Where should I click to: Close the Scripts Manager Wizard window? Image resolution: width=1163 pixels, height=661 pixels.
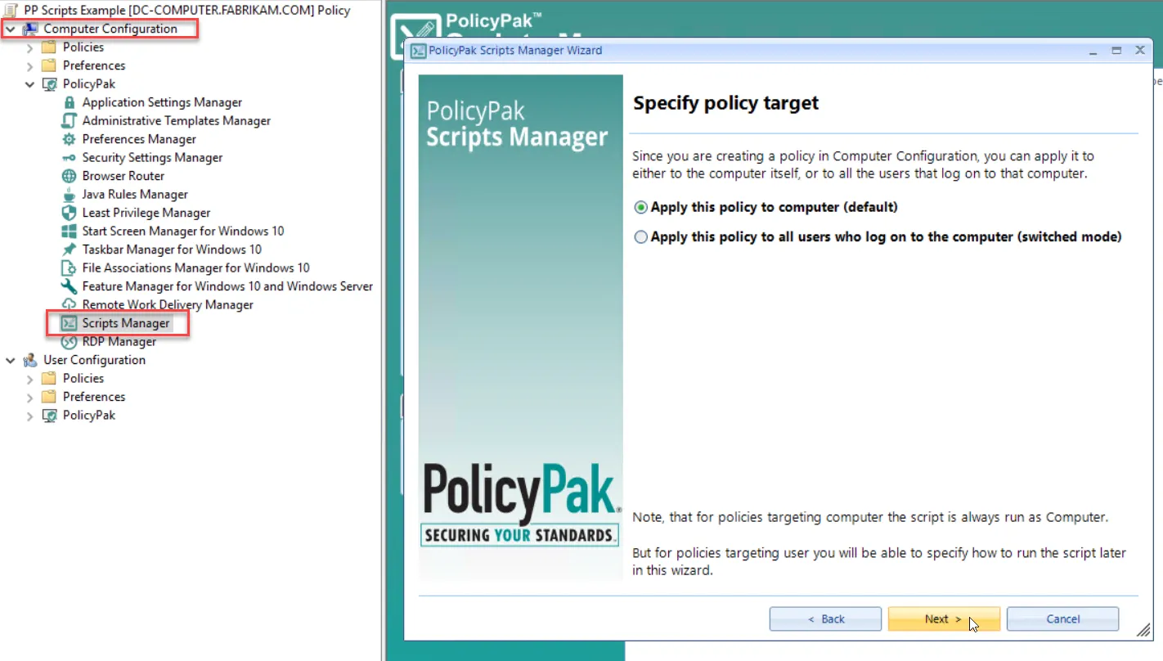[1140, 50]
